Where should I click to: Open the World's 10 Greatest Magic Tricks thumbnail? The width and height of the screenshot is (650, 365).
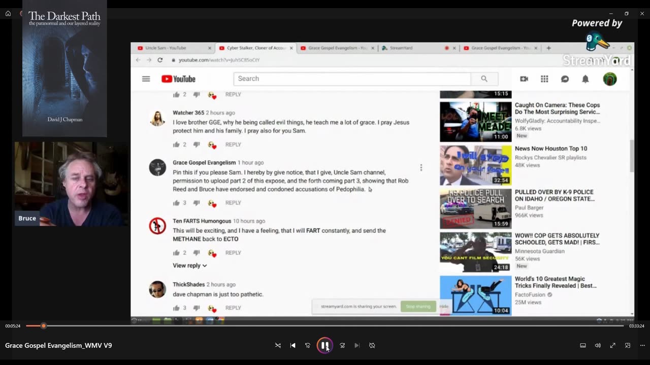point(475,296)
